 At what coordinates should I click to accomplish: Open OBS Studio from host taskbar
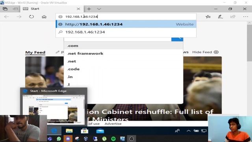click(x=132, y=138)
